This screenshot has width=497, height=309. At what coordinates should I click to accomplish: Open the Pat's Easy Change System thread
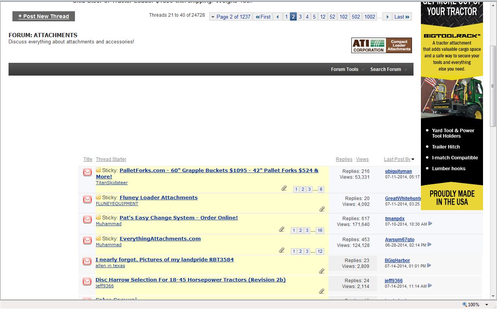pos(179,218)
